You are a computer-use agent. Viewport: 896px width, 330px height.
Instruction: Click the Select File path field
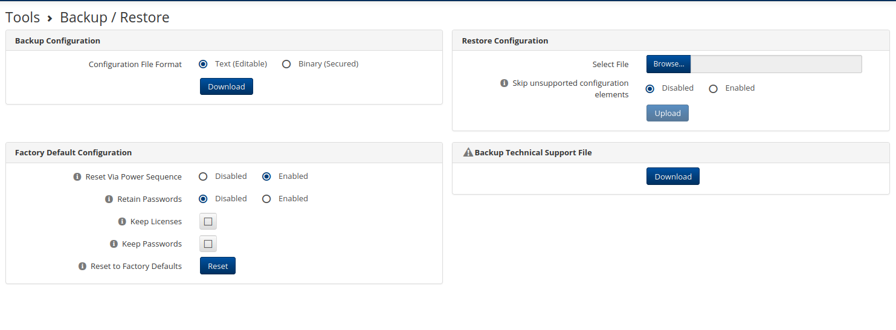776,65
